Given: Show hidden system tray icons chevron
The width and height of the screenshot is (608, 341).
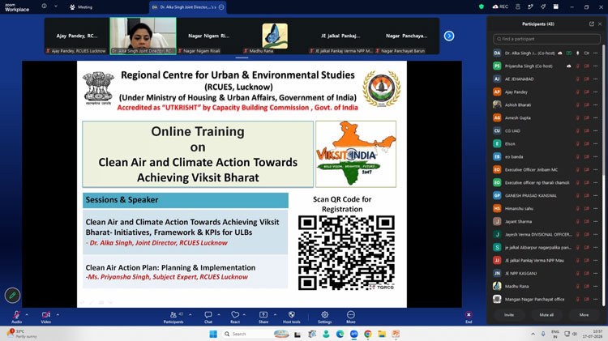Looking at the screenshot, I should coord(533,334).
